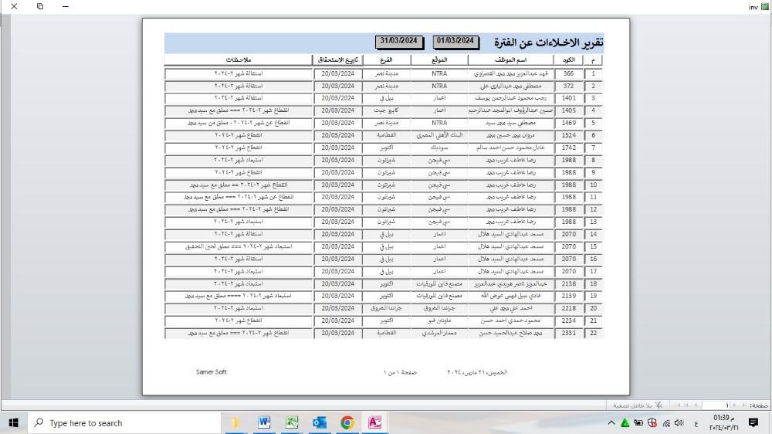Open the Windows Start menu
The width and height of the screenshot is (772, 434).
[x=14, y=422]
